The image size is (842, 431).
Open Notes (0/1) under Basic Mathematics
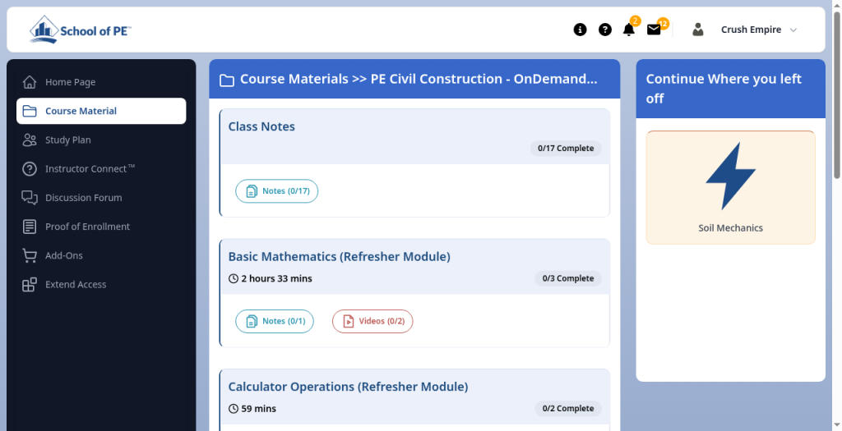coord(275,321)
